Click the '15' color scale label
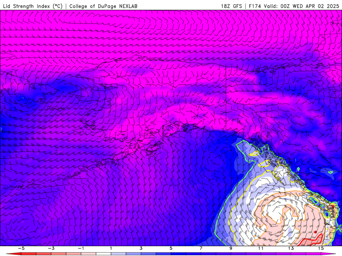The image size is (342, 256). pos(321,248)
